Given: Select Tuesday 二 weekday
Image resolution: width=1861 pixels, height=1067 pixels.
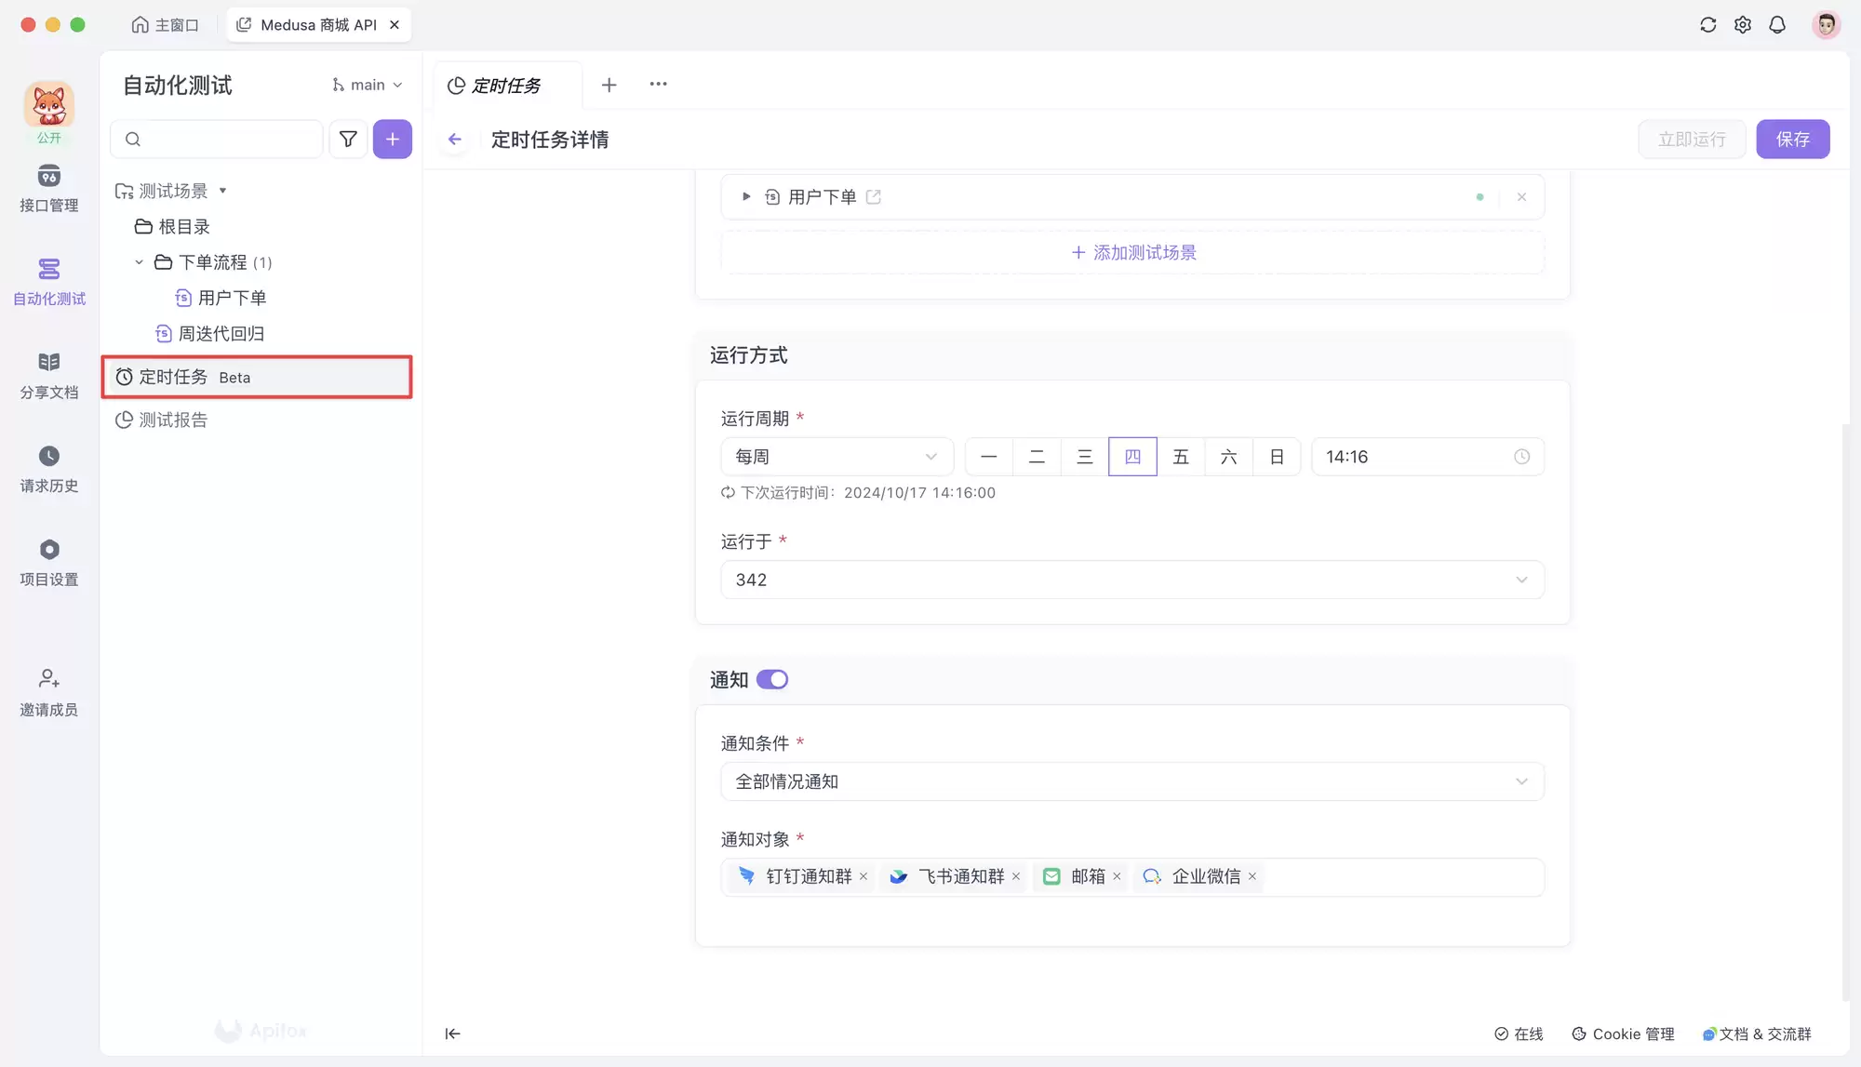Looking at the screenshot, I should click(1037, 457).
